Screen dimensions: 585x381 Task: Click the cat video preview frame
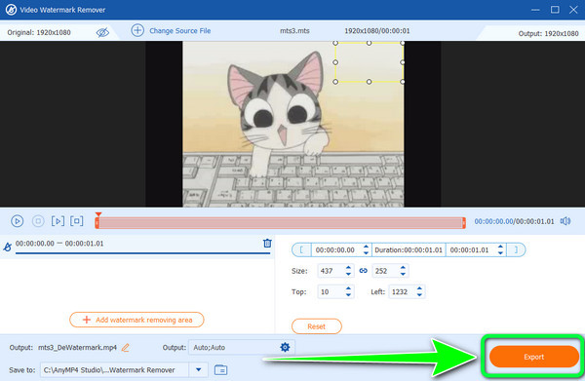pos(292,124)
